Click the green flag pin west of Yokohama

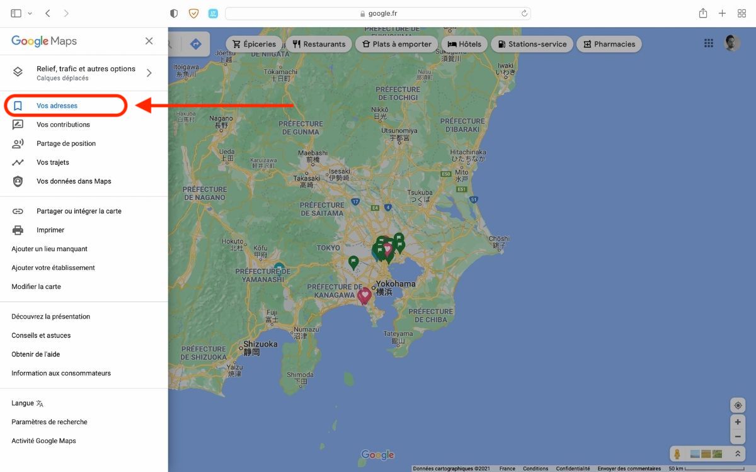pyautogui.click(x=353, y=262)
